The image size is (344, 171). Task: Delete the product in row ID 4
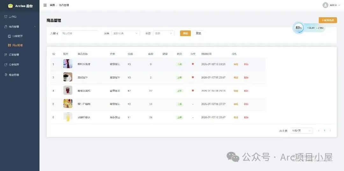pyautogui.click(x=246, y=91)
